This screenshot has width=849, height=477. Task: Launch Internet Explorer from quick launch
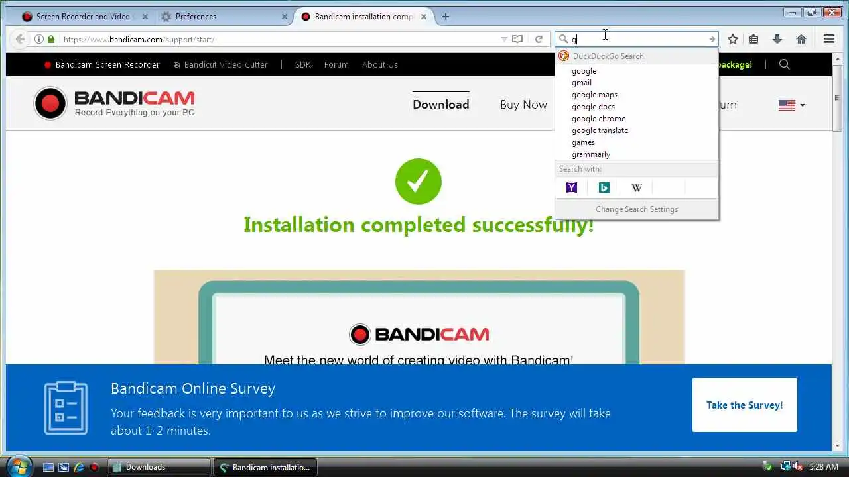click(79, 467)
